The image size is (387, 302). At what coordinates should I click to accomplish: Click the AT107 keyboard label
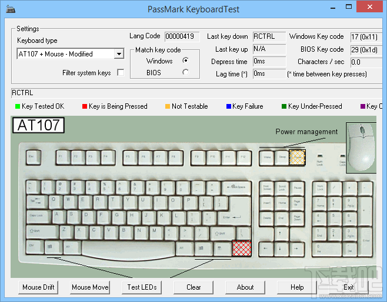pos(38,125)
